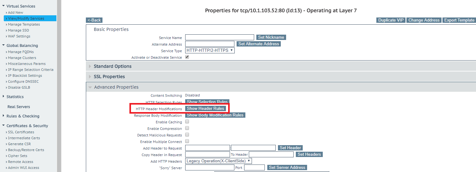This screenshot has width=476, height=172.
Task: Click Show Body Modification Rules button
Action: coord(215,115)
